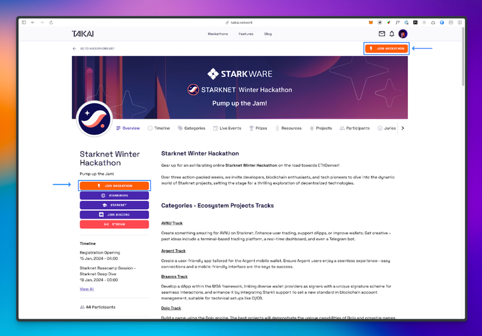Click the red Stream button
This screenshot has width=482, height=336.
click(x=114, y=224)
